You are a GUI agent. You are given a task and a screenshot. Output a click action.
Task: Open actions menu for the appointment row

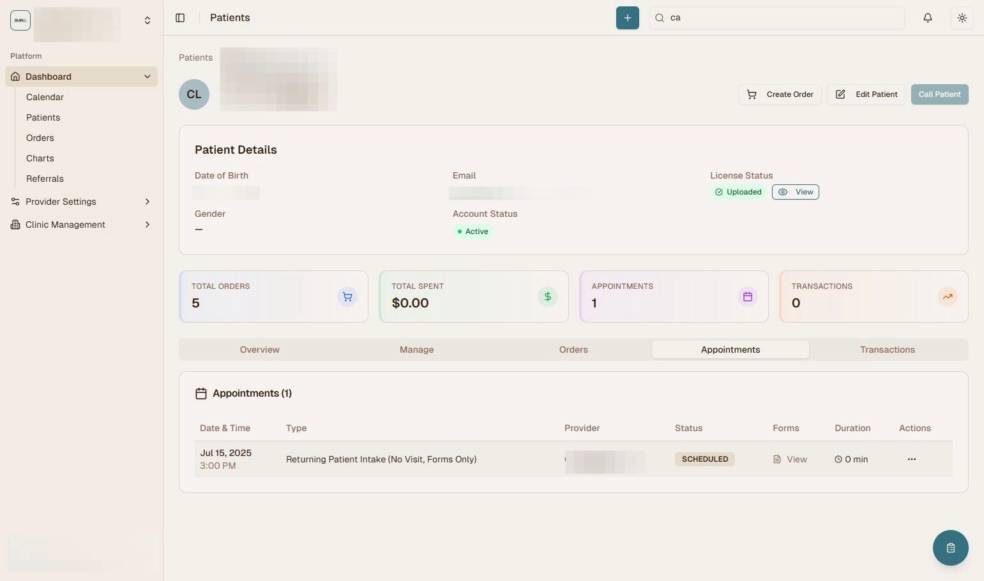tap(912, 459)
